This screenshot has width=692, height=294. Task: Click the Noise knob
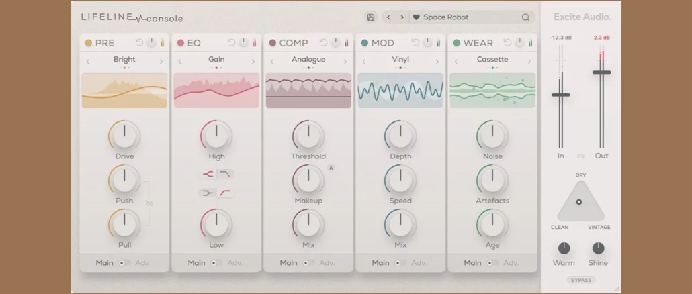point(492,136)
